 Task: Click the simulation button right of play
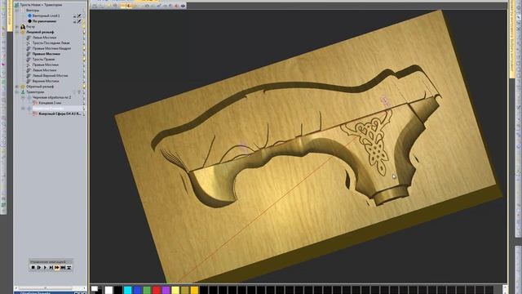(51, 267)
